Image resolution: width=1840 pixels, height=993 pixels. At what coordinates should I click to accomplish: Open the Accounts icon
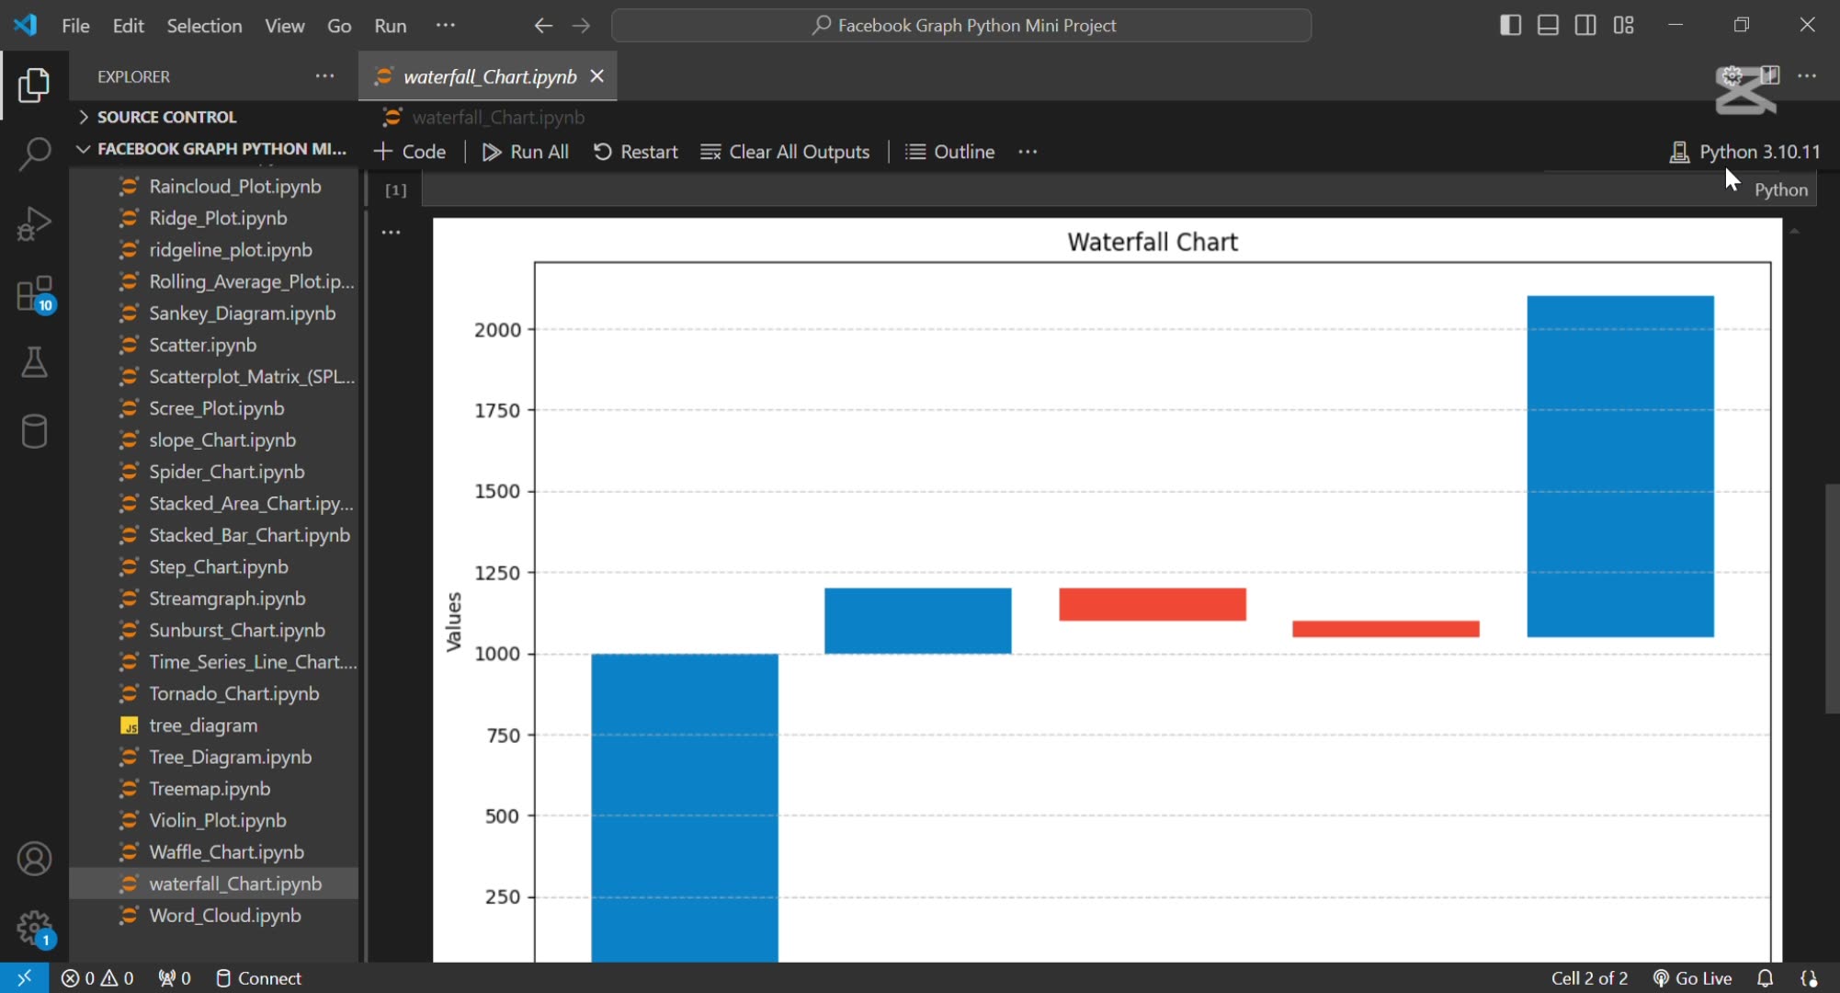[34, 859]
